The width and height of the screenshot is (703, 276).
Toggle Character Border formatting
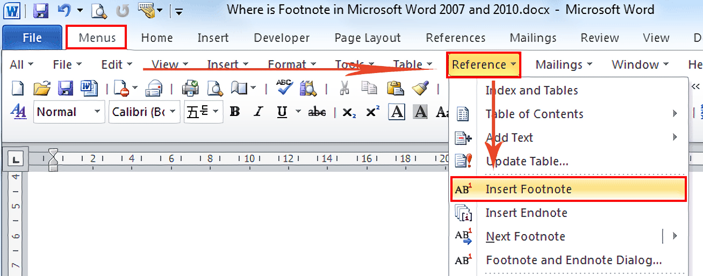click(397, 112)
